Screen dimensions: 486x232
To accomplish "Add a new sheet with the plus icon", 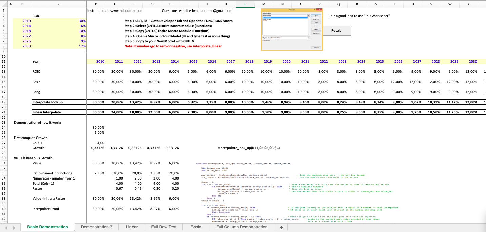I will pyautogui.click(x=281, y=227).
